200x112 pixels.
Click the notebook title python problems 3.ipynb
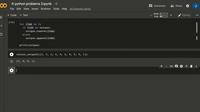pos(33,4)
